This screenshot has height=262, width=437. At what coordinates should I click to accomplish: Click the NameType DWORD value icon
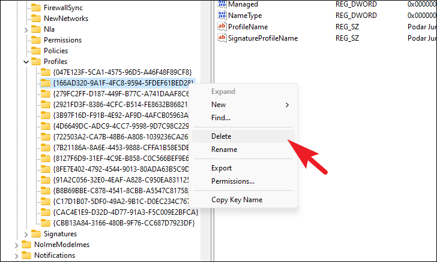coord(221,16)
